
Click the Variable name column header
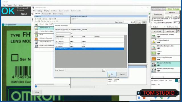click(x=62, y=37)
